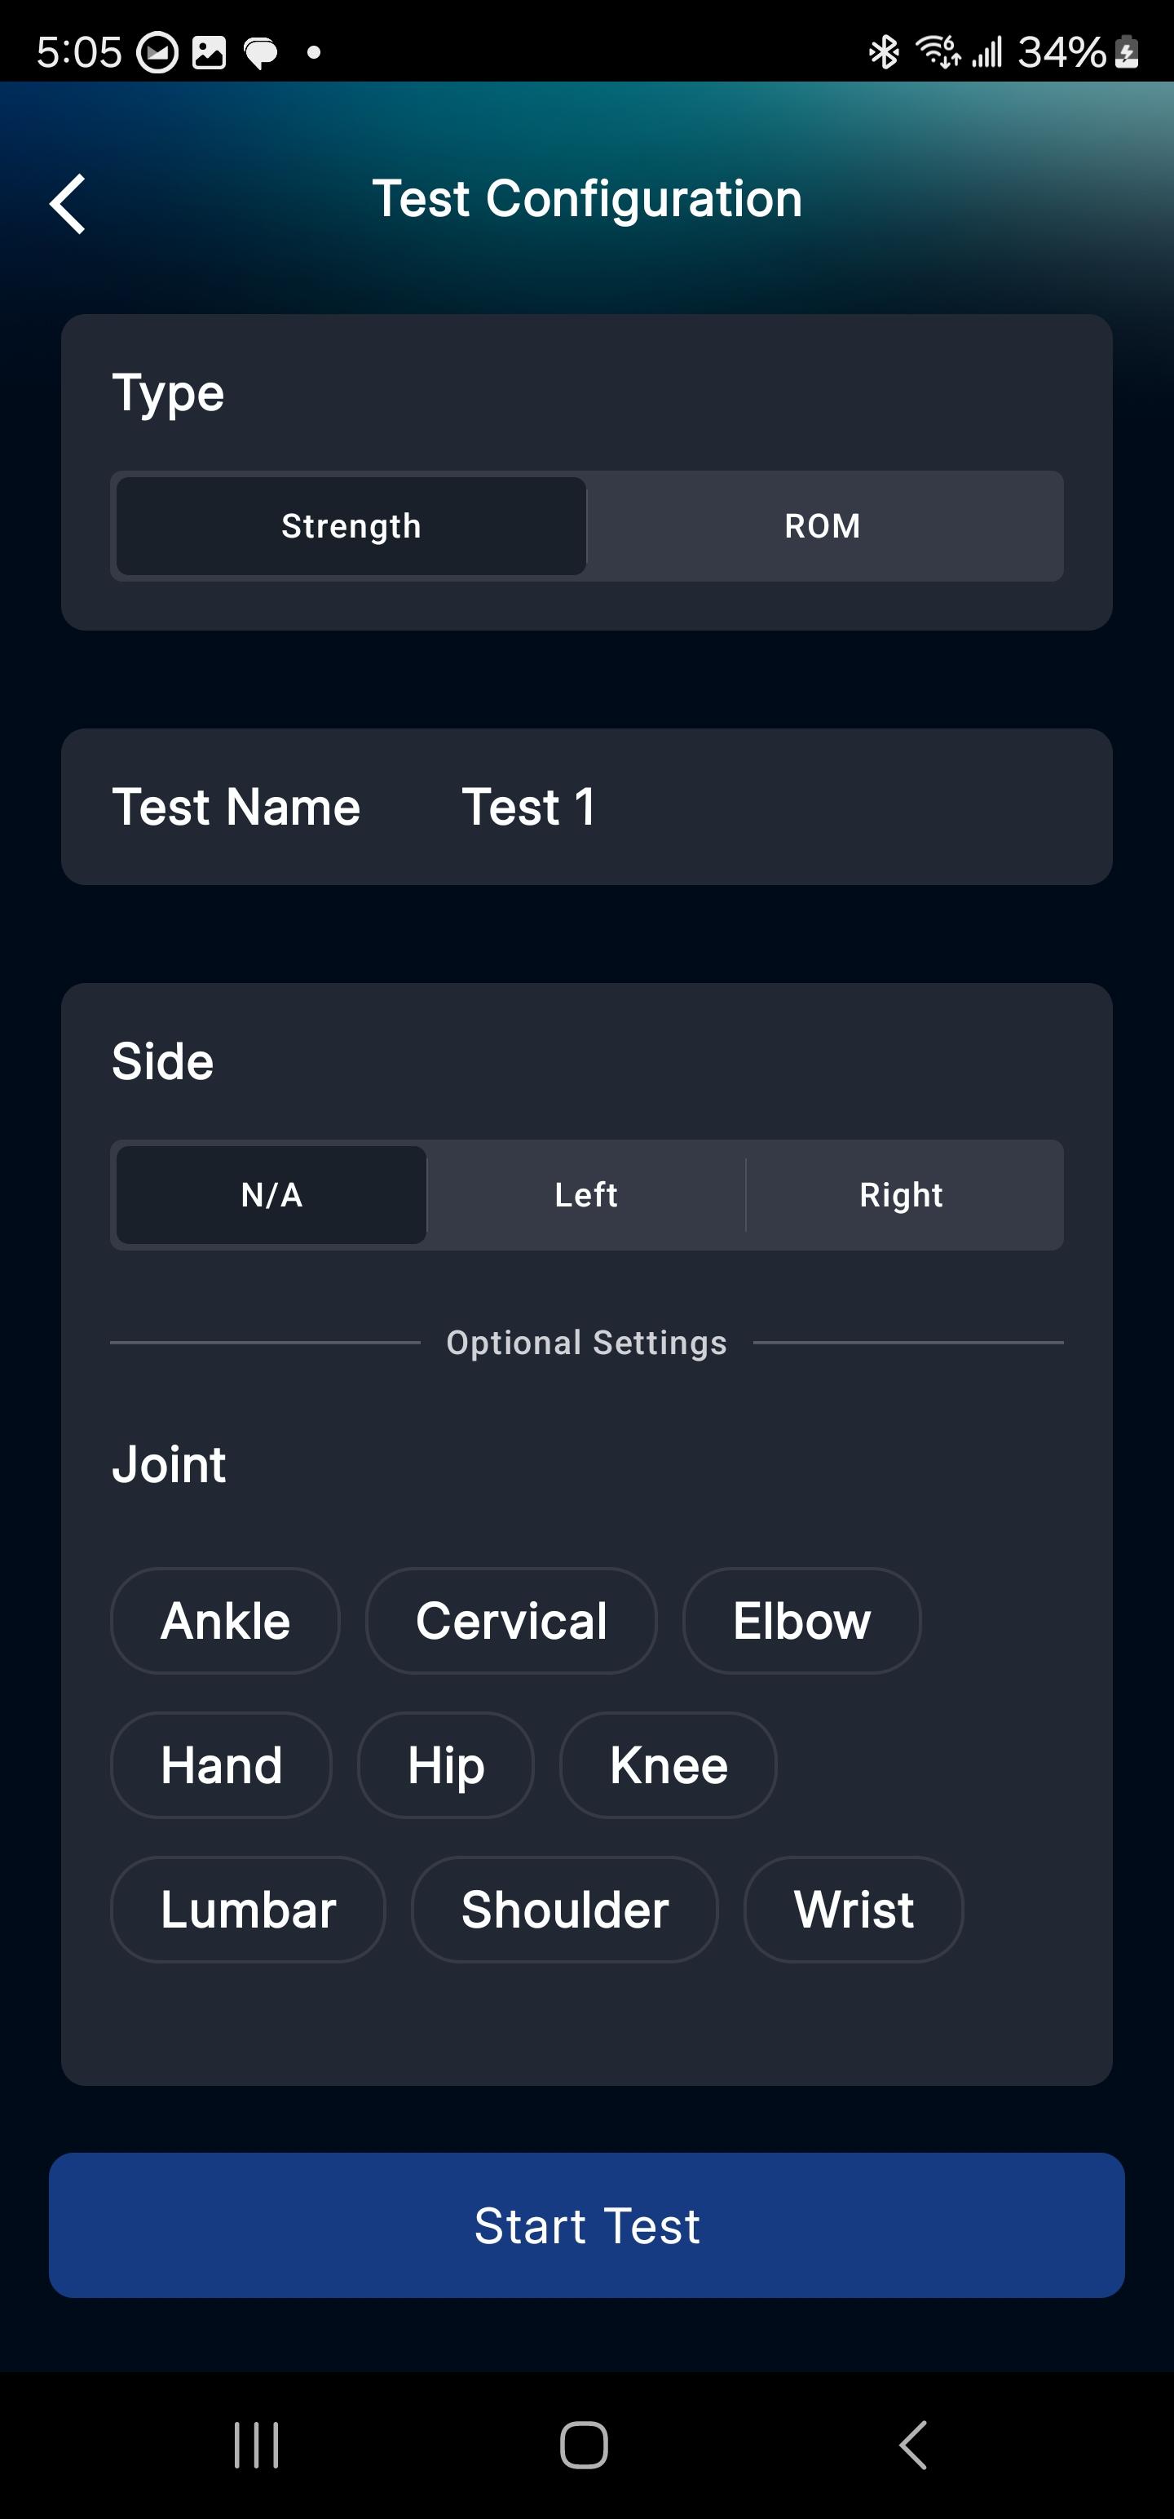The width and height of the screenshot is (1174, 2519).
Task: Set side to N/A
Action: tap(271, 1195)
